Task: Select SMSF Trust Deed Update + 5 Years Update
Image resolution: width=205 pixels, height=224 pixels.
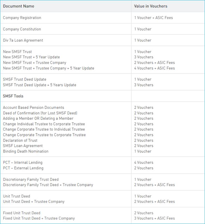Action: [x=39, y=85]
